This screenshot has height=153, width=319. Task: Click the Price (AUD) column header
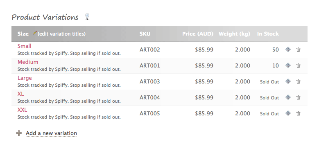click(197, 34)
